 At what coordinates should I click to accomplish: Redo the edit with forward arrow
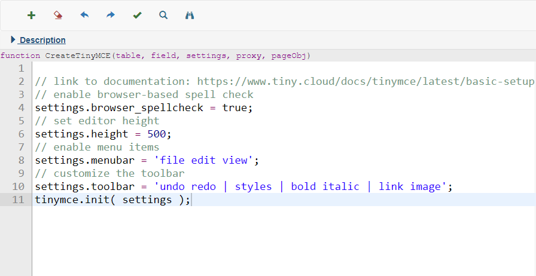click(x=111, y=15)
